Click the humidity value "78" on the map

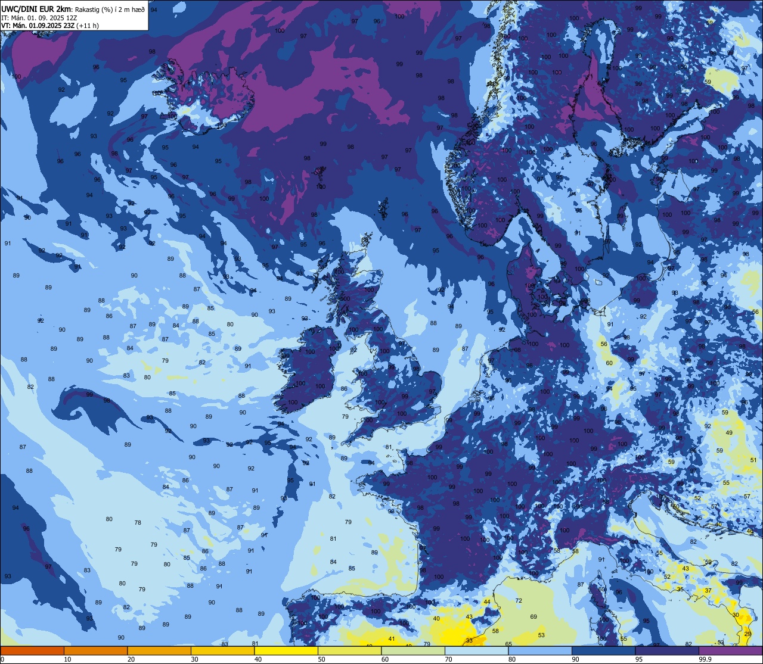click(x=138, y=522)
